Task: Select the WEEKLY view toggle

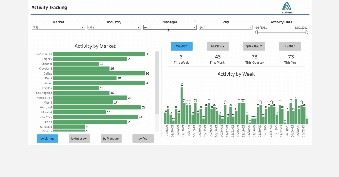Action: point(182,46)
